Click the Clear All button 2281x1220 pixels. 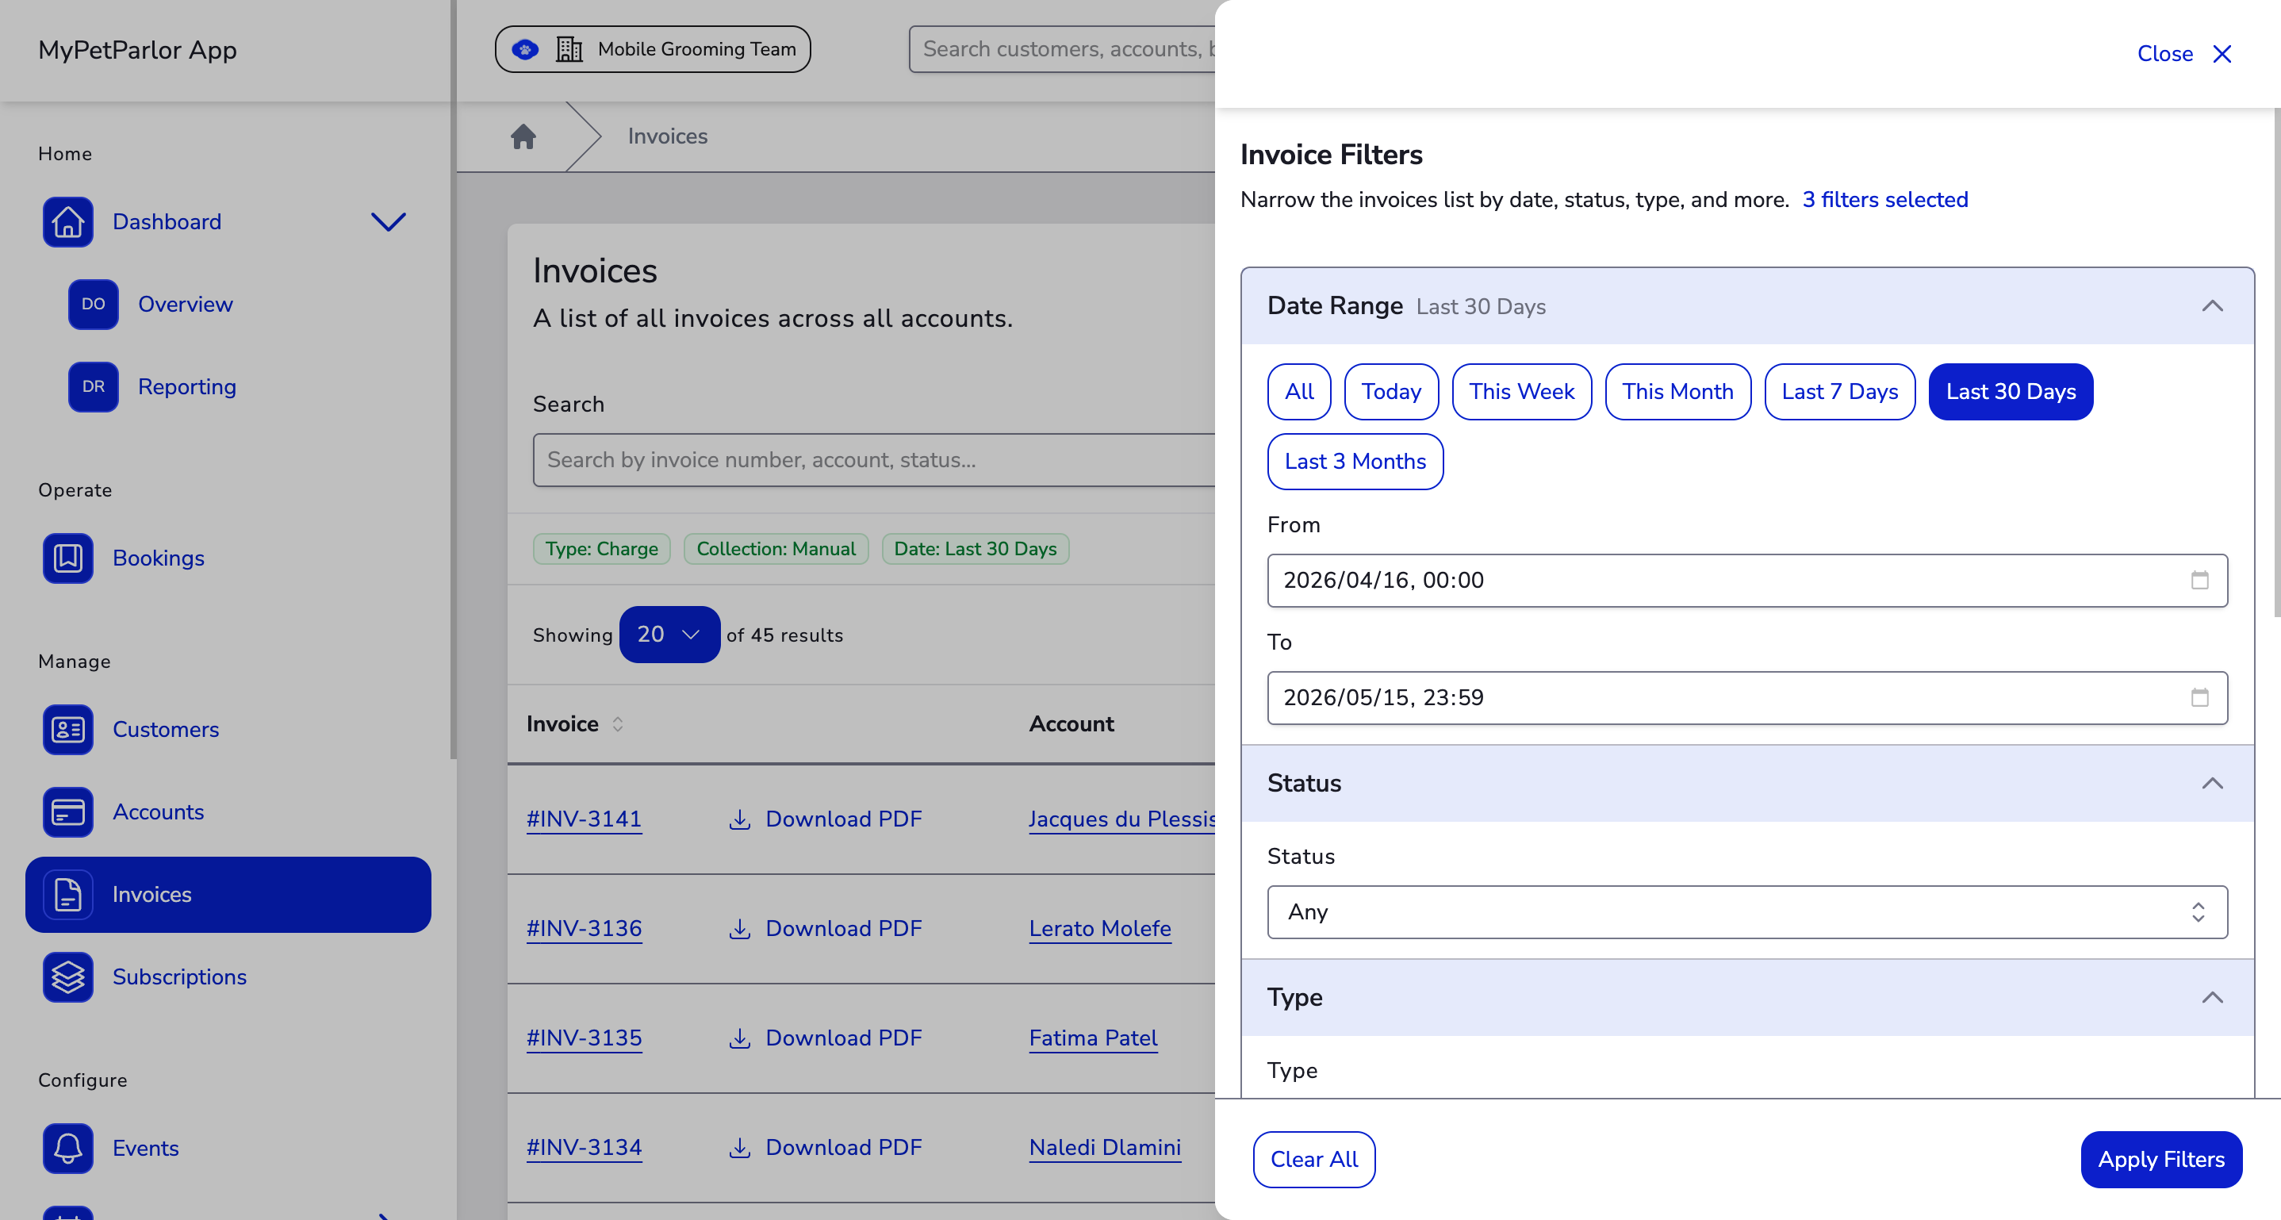point(1314,1160)
